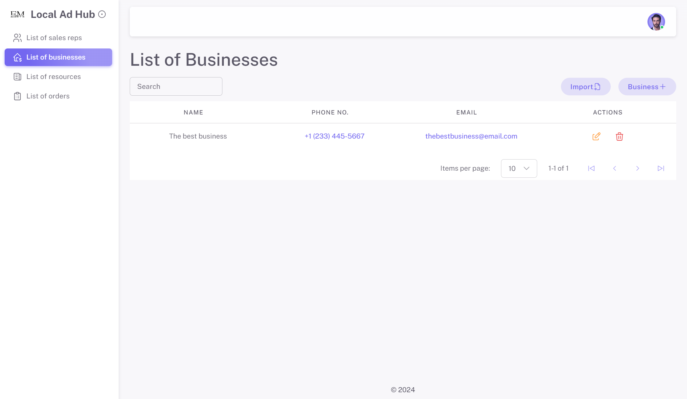Add a new Business with plus button
The image size is (687, 399).
pos(647,87)
